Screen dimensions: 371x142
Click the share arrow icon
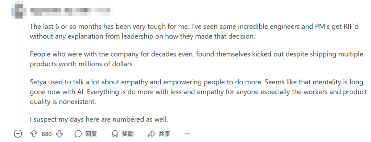click(151, 134)
